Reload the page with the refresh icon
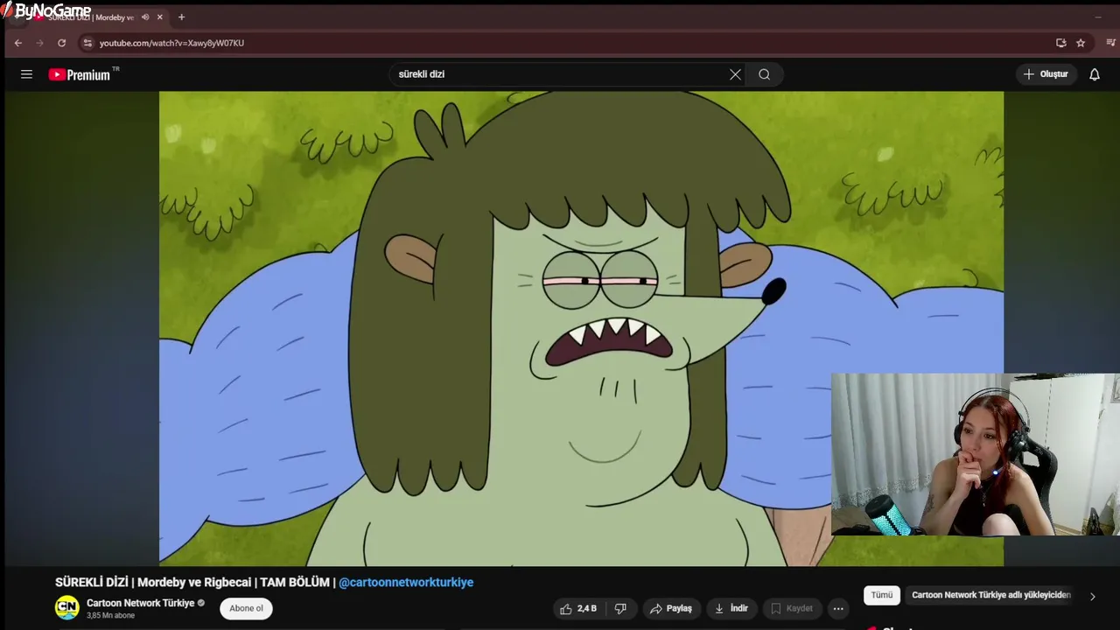This screenshot has height=630, width=1120. tap(61, 43)
